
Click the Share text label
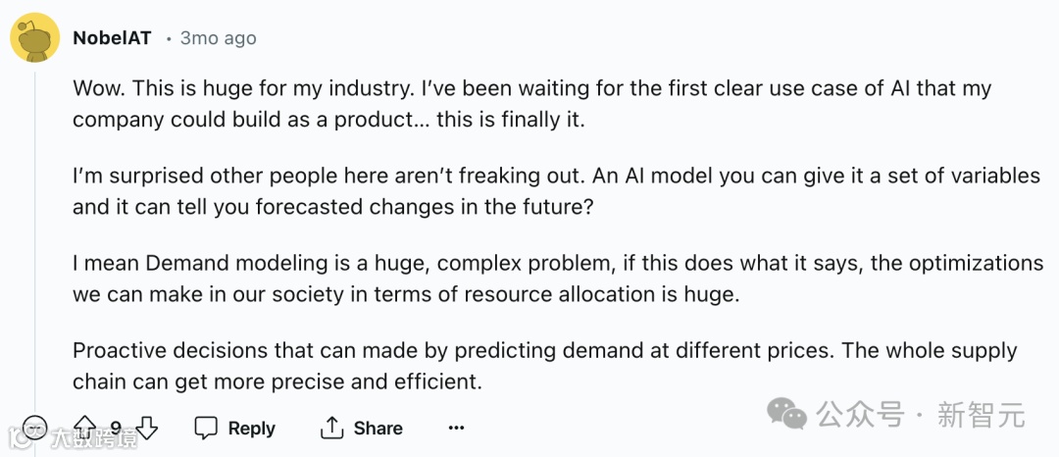[378, 429]
